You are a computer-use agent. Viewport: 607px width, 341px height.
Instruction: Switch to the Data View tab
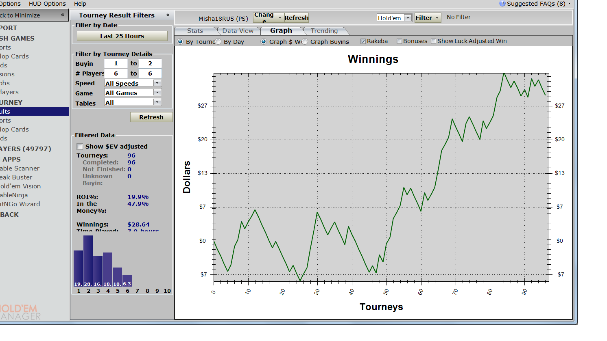pyautogui.click(x=238, y=31)
